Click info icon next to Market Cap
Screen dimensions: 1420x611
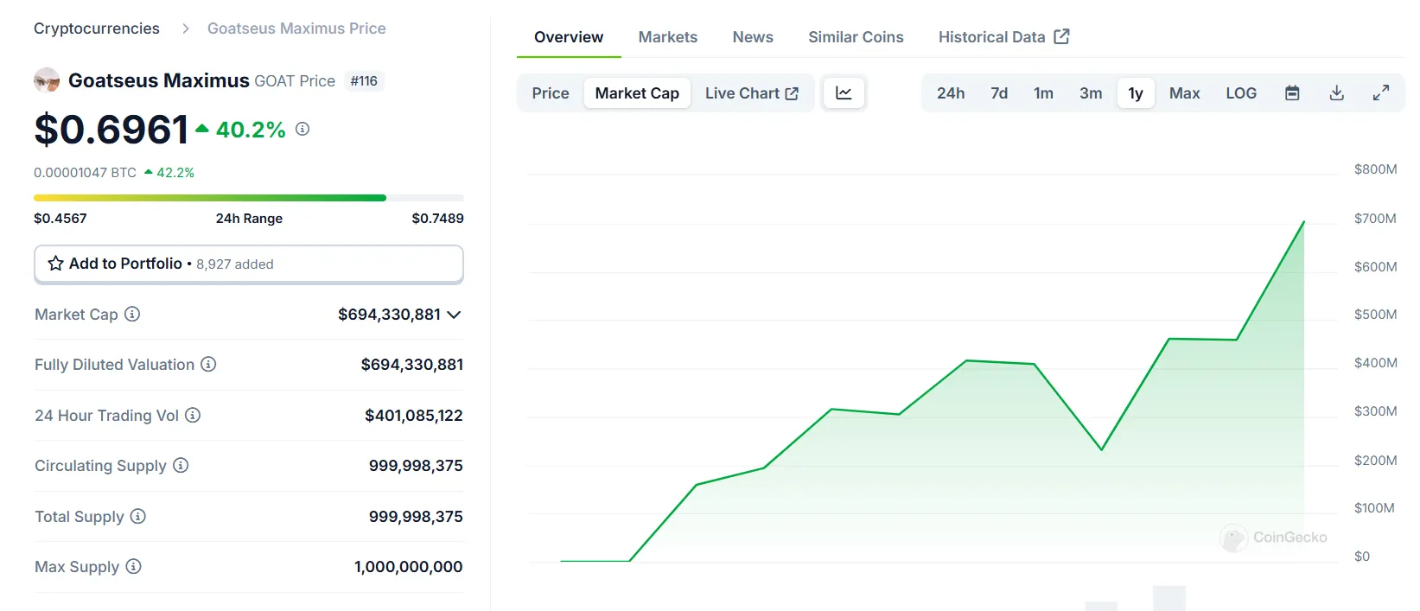click(x=132, y=315)
